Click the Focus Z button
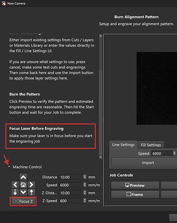This screenshot has width=177, height=223. (x=23, y=201)
